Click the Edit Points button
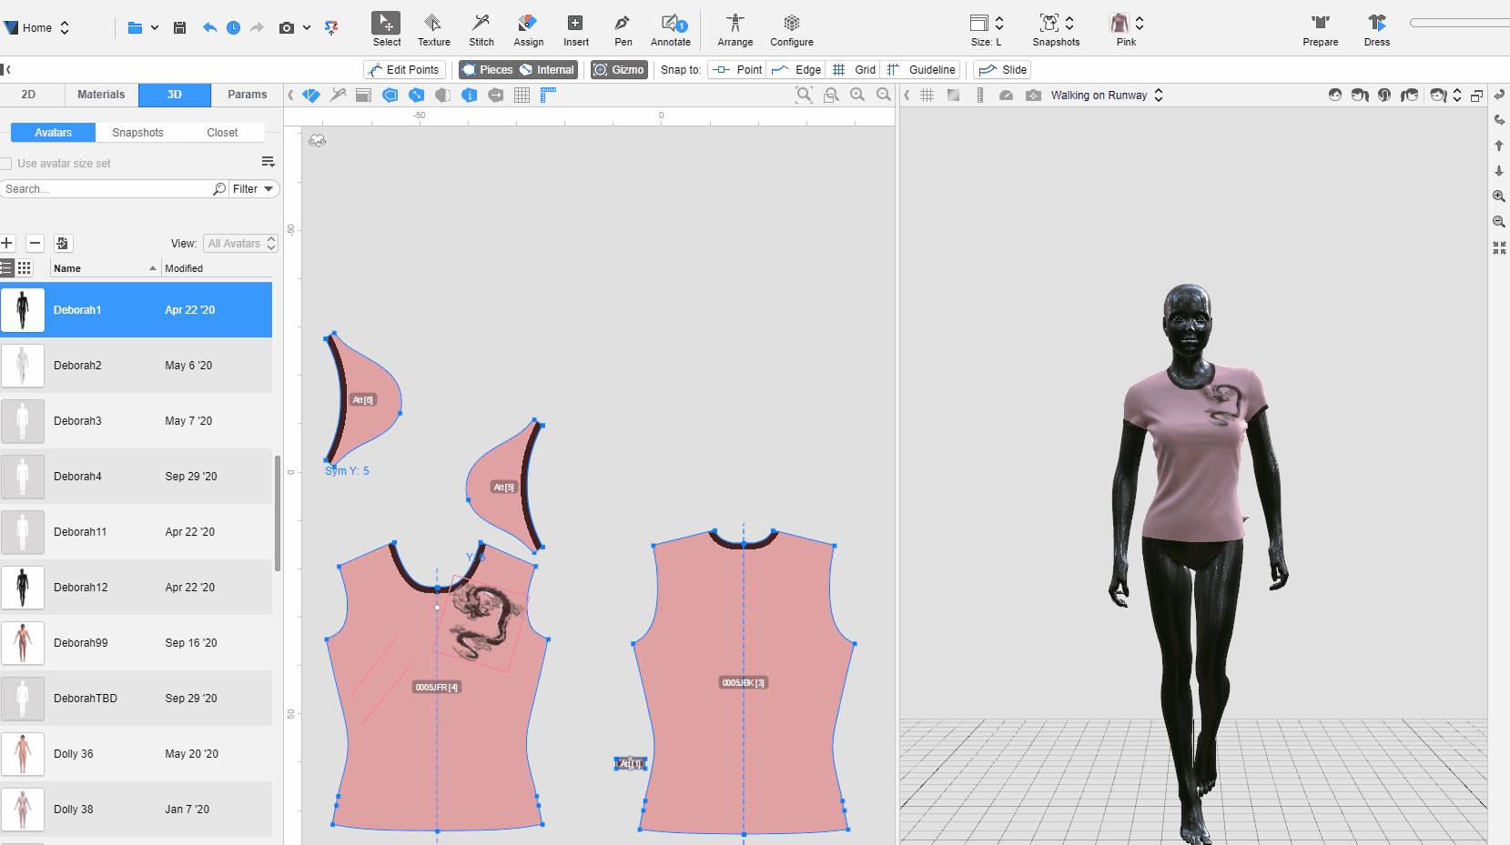Viewport: 1510px width, 845px height. click(x=404, y=70)
